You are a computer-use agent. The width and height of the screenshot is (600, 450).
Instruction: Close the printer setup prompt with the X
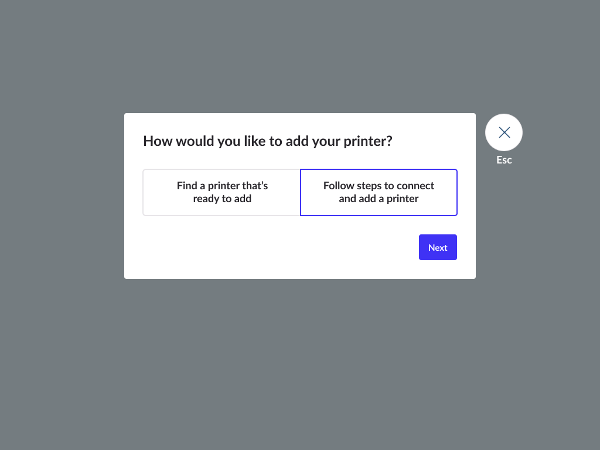(504, 132)
